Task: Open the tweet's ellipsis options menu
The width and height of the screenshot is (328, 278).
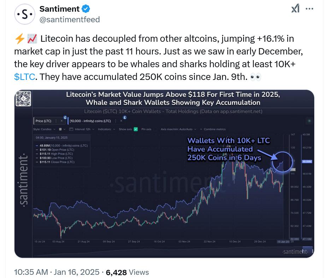Action: (x=310, y=8)
